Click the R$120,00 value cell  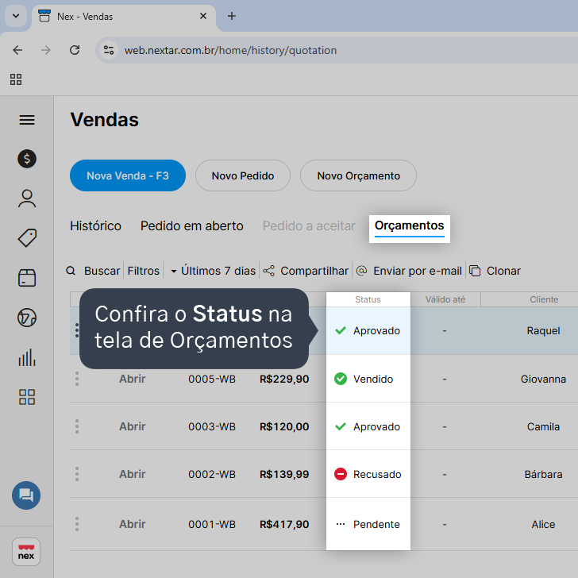[x=284, y=426]
